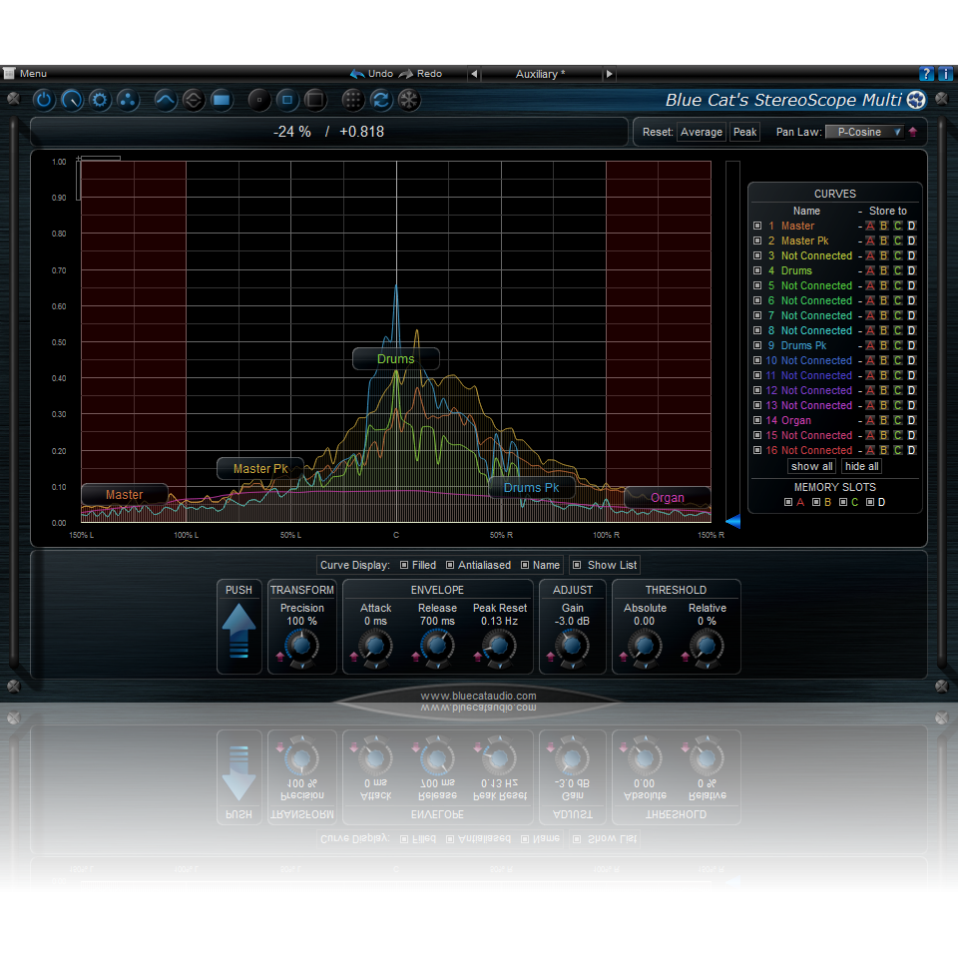Click the next preset arrow beside Auxiliary
Image resolution: width=958 pixels, height=958 pixels.
(609, 74)
